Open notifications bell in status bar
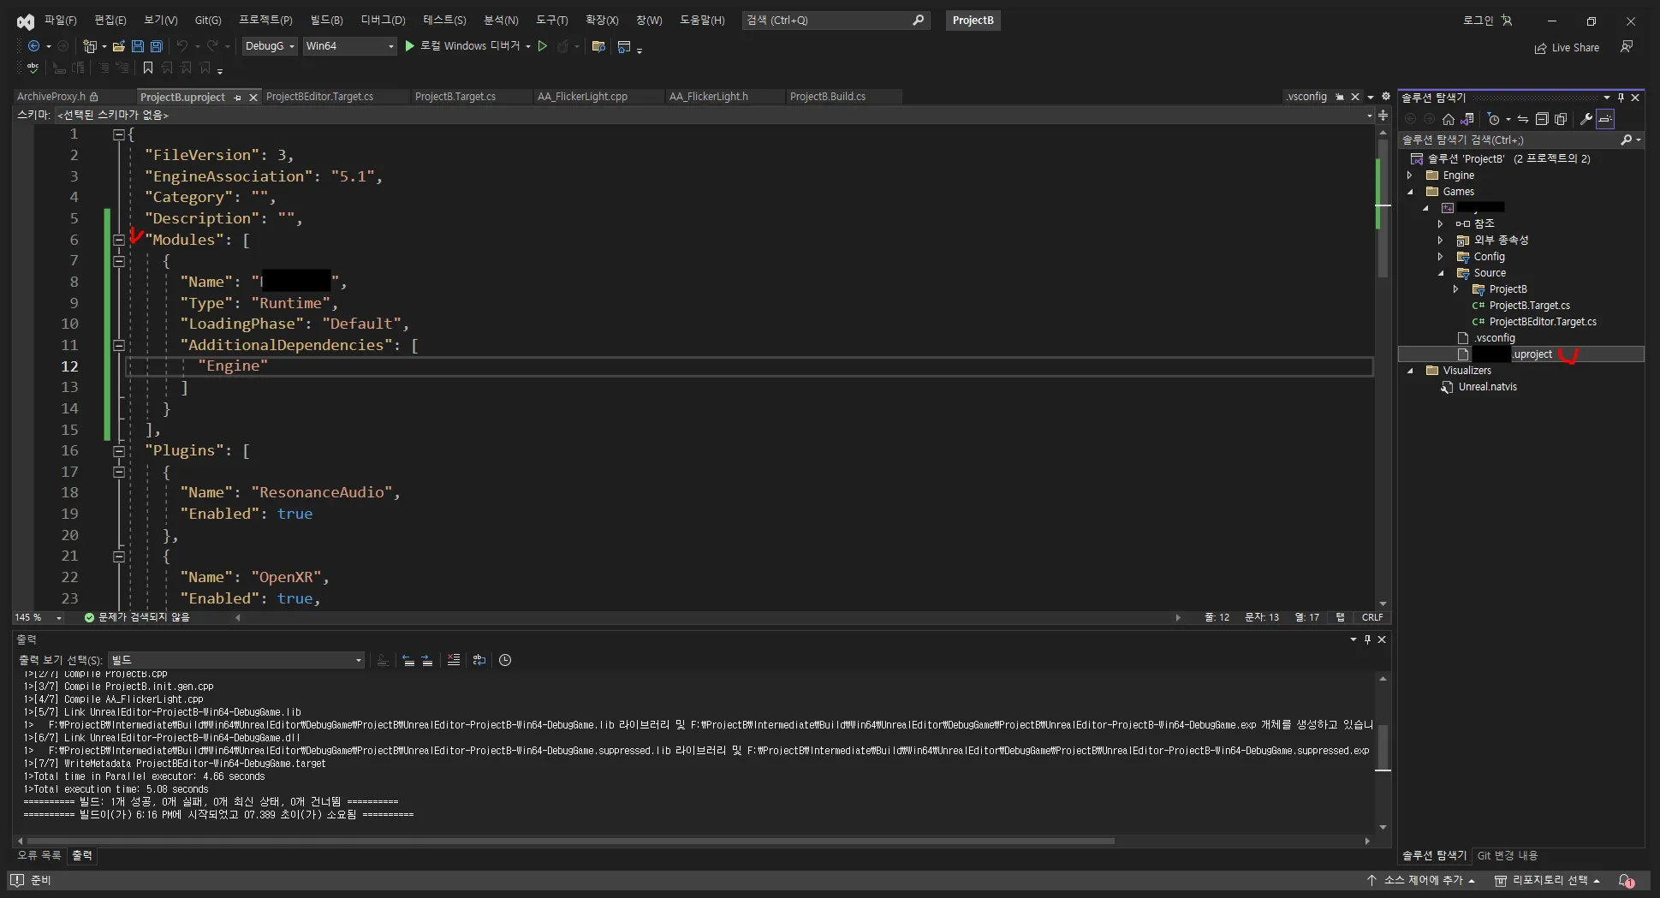The height and width of the screenshot is (898, 1660). [x=1627, y=880]
